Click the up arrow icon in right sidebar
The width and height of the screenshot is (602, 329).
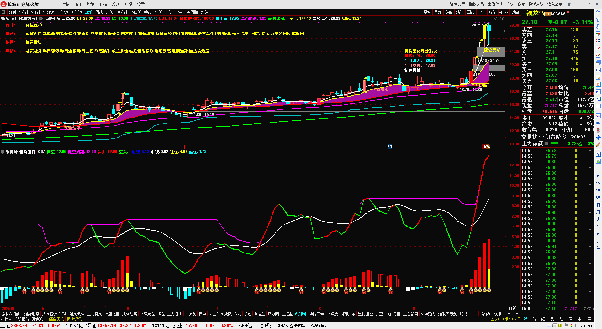[x=598, y=20]
